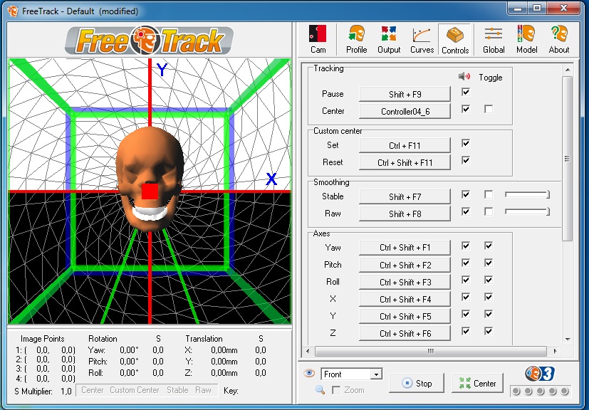Click the 'Custom Center' status text
589x410 pixels.
[x=134, y=390]
